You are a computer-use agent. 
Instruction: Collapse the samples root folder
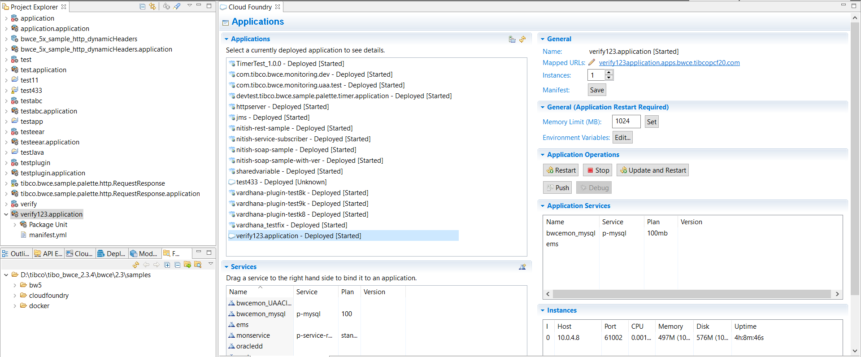pos(6,275)
